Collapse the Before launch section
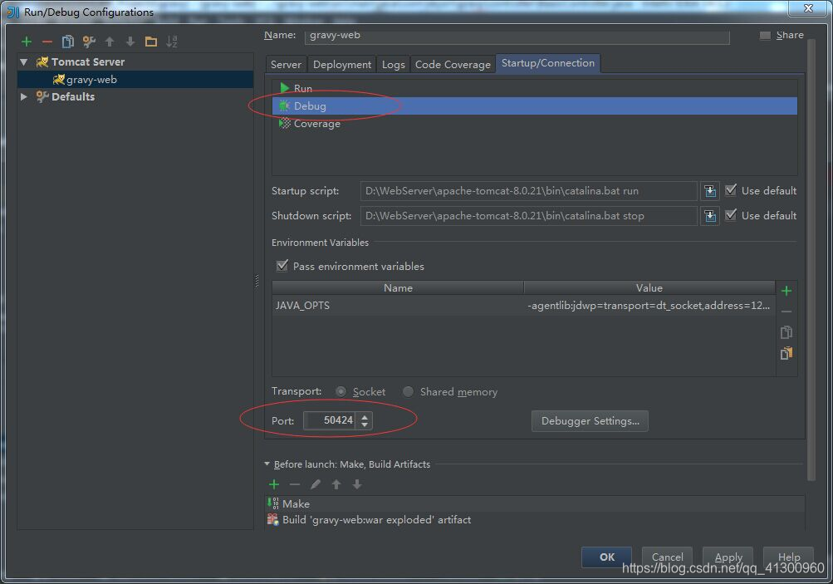The height and width of the screenshot is (584, 833). click(x=267, y=464)
